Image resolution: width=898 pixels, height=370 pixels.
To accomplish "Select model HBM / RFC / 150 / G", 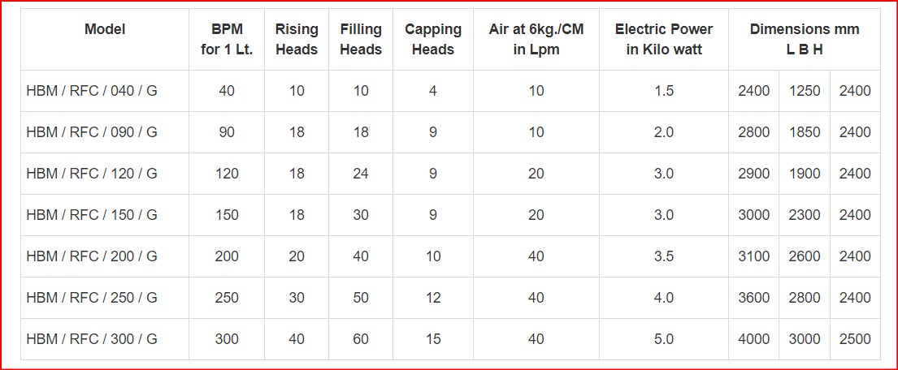I will point(92,215).
